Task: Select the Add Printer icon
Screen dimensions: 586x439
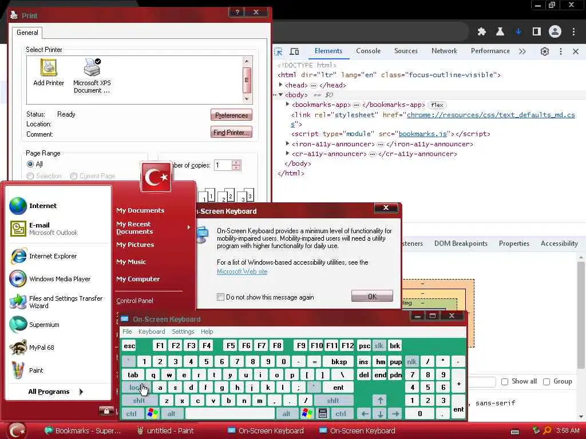Action: click(49, 73)
